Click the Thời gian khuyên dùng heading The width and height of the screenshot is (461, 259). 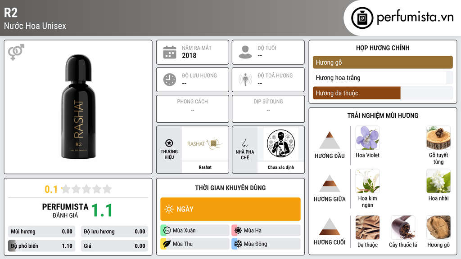230,188
